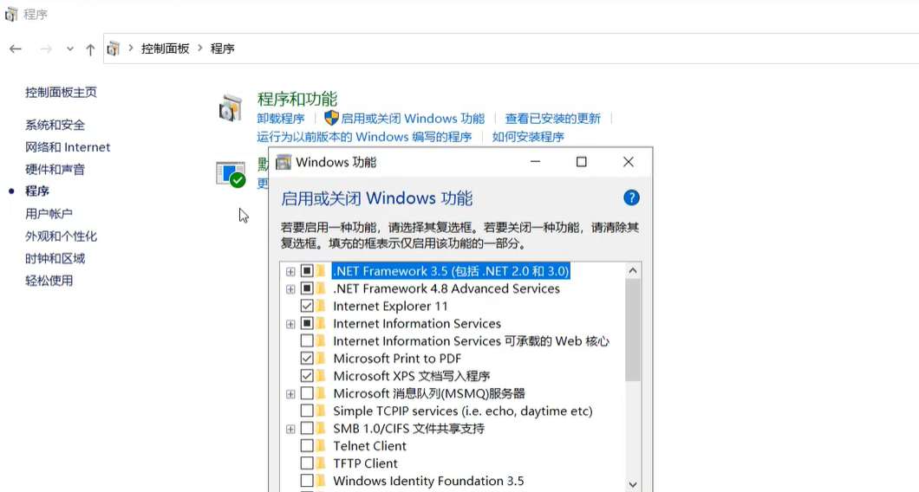The image size is (919, 492).
Task: Click 启用或关闭 Windows 功能 link
Action: (413, 119)
